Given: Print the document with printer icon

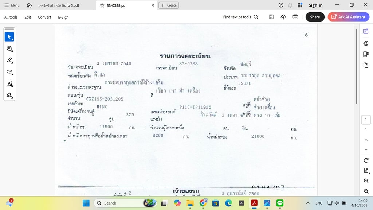Looking at the screenshot, I should point(295,17).
